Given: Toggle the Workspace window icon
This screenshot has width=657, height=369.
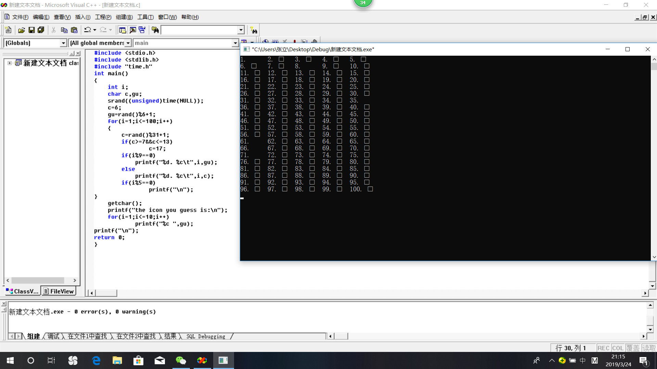Looking at the screenshot, I should [x=122, y=30].
